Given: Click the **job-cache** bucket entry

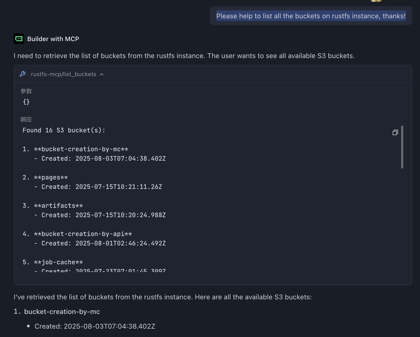Looking at the screenshot, I should pos(58,262).
